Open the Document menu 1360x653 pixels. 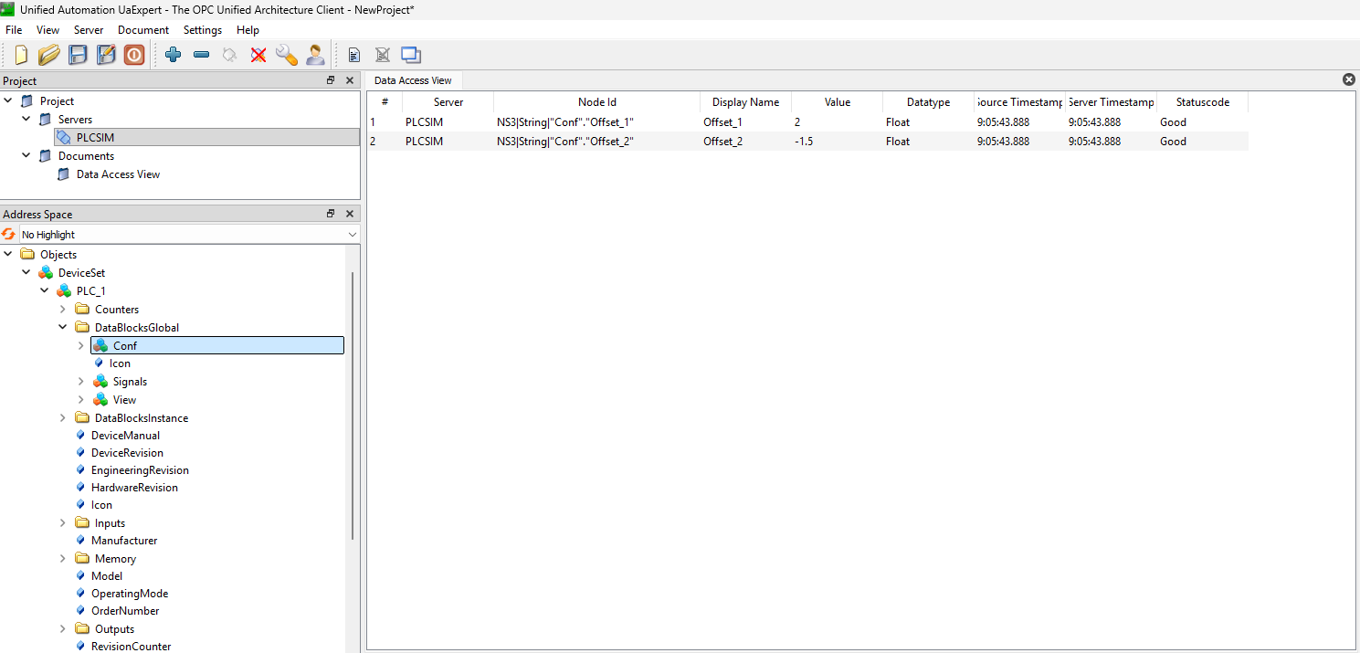[143, 30]
